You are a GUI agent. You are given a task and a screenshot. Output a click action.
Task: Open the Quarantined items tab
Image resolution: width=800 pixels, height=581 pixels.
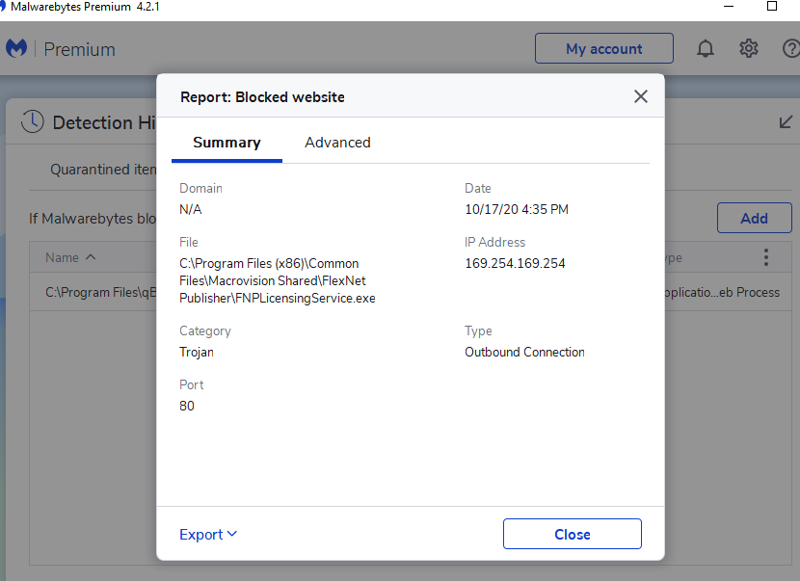click(103, 170)
